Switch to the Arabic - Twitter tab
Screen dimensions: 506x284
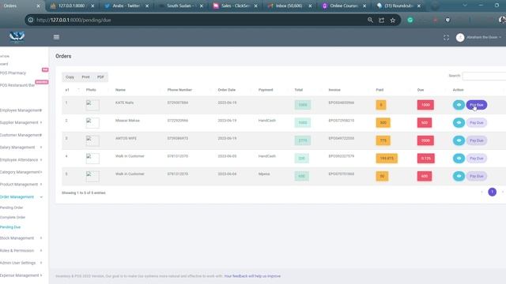126,6
